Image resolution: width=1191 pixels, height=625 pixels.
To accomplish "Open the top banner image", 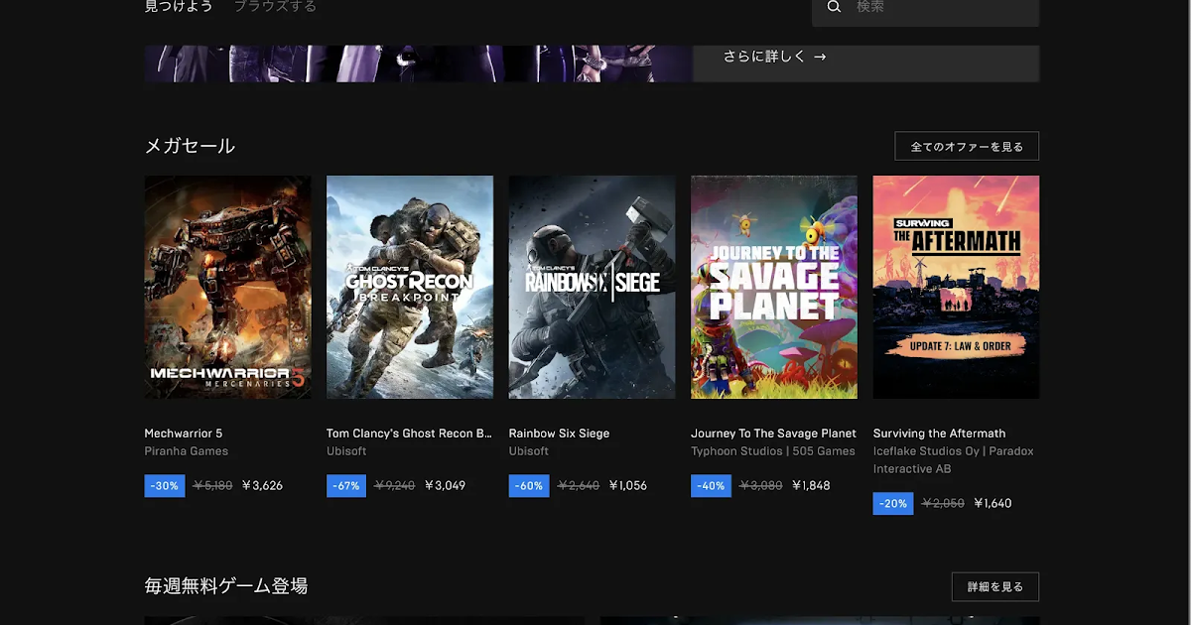I will [x=418, y=63].
